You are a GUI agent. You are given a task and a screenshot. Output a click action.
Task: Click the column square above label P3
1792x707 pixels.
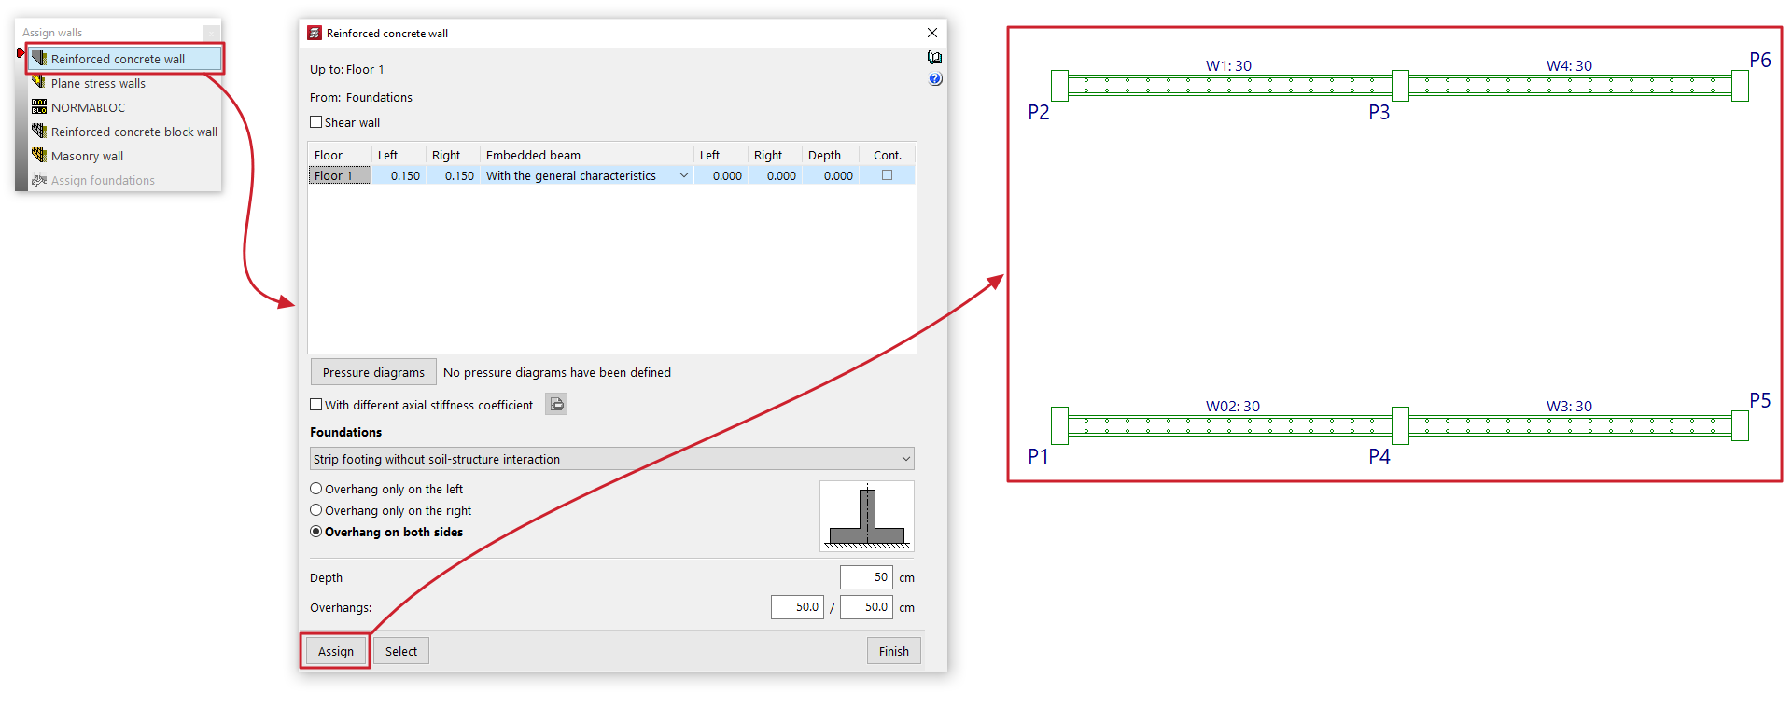click(x=1400, y=86)
